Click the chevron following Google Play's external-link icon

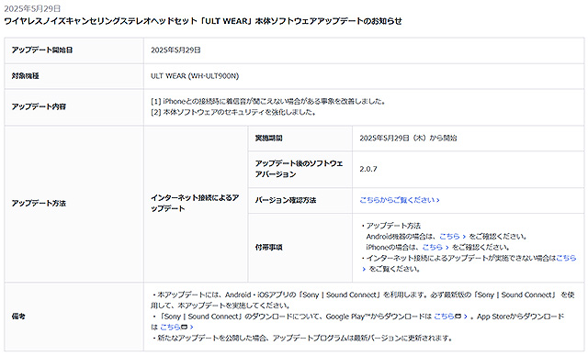coord(466,317)
